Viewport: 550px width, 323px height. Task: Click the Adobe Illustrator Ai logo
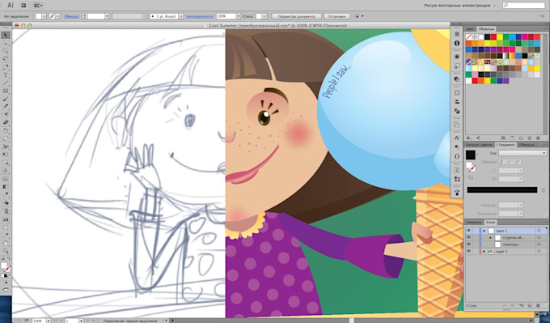click(11, 6)
